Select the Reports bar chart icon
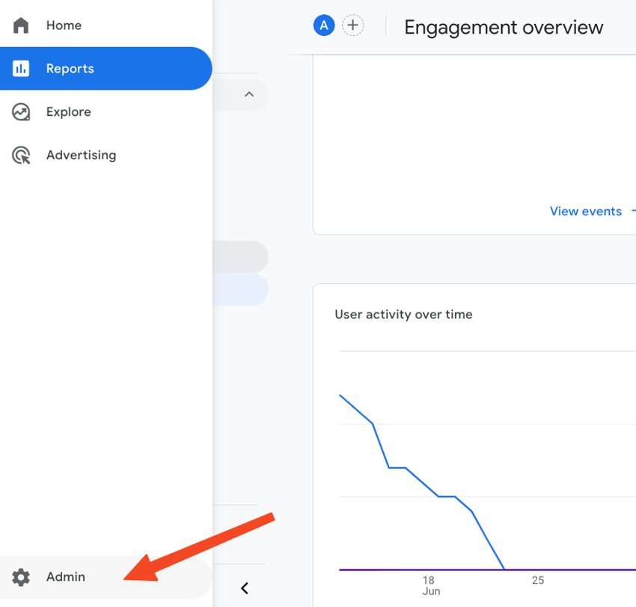This screenshot has width=636, height=607. click(x=21, y=68)
